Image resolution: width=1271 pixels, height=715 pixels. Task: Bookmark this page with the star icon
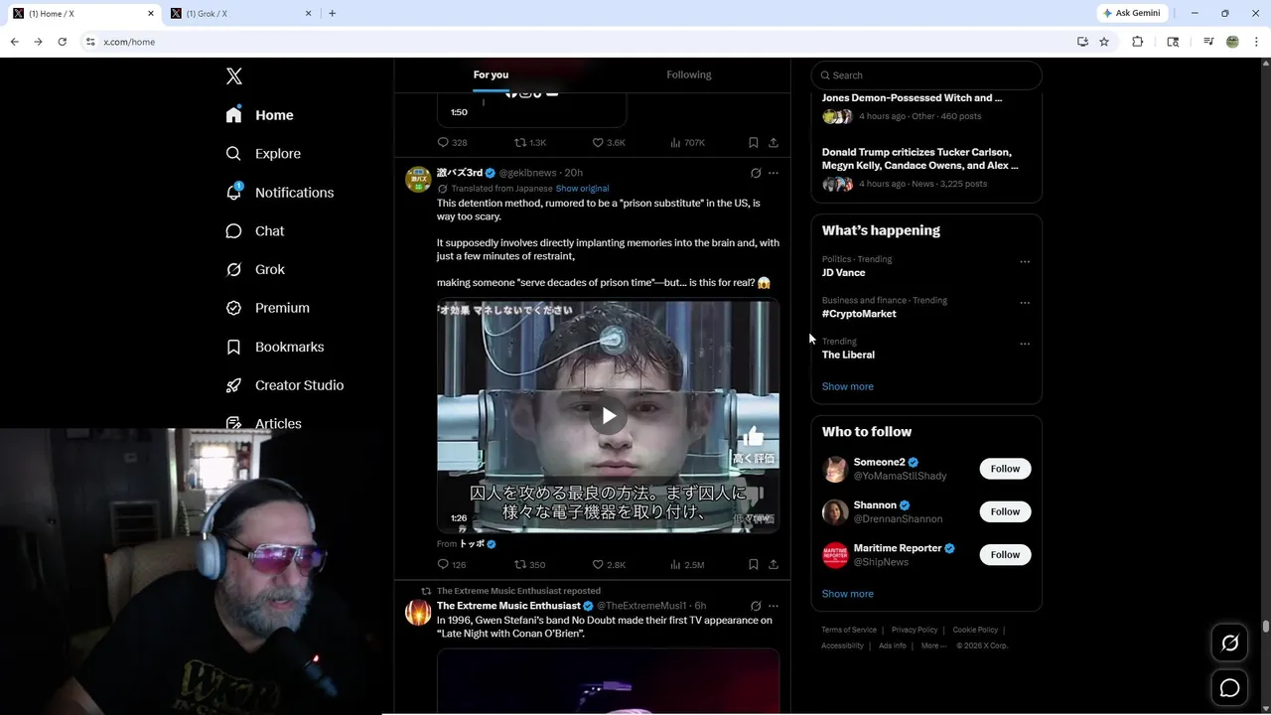click(x=1104, y=42)
